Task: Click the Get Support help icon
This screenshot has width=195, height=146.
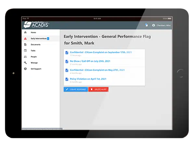Action: tap(25, 69)
